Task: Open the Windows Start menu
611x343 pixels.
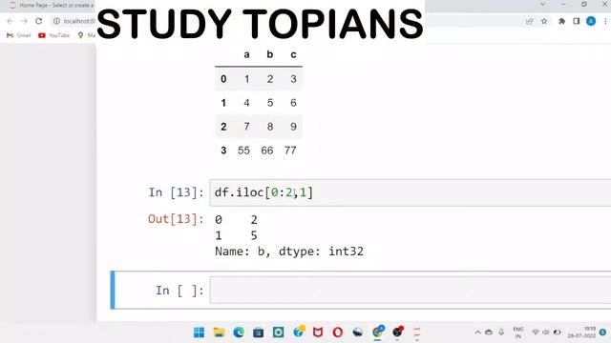Action: [200, 333]
